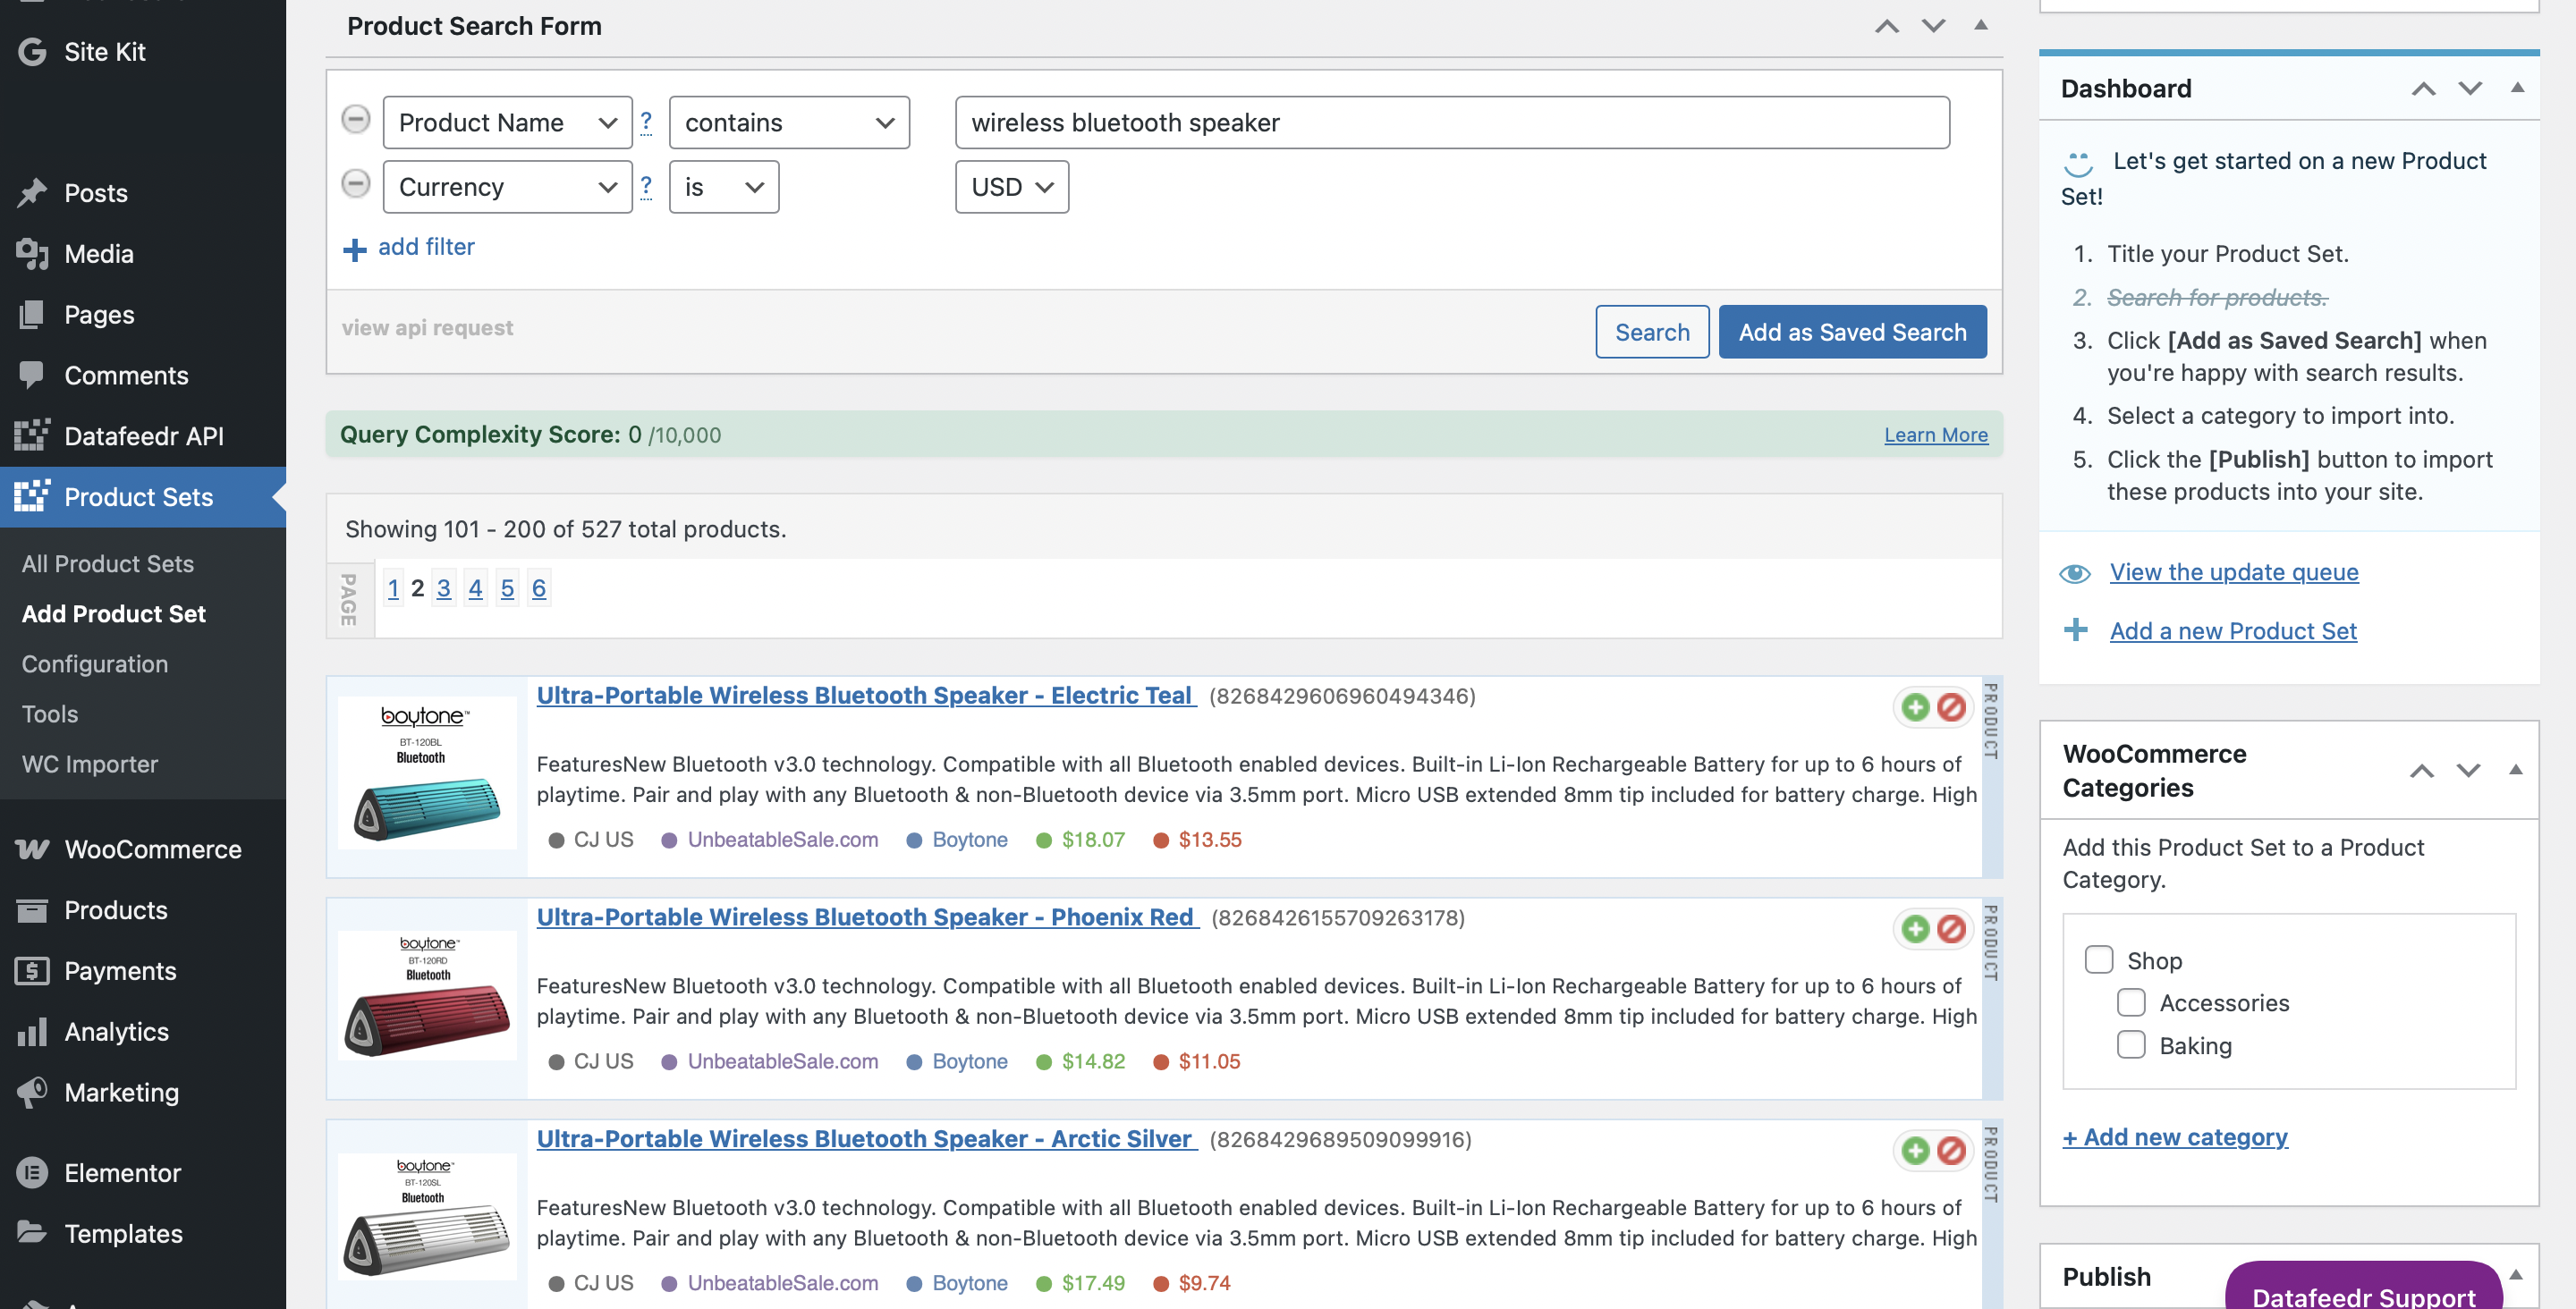This screenshot has height=1309, width=2576.
Task: Click the Electric Teal speaker thumbnail
Action: click(427, 773)
